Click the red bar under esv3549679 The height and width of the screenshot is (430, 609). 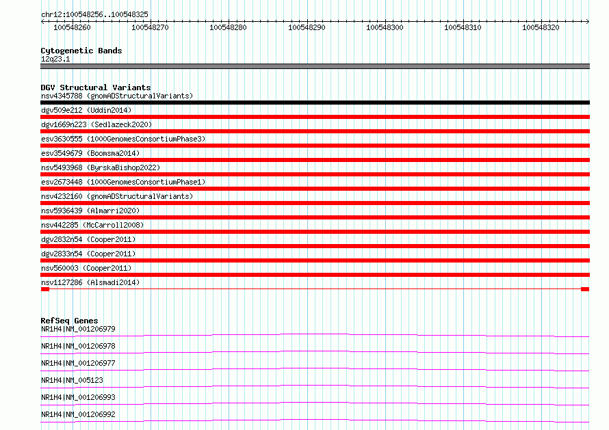315,160
